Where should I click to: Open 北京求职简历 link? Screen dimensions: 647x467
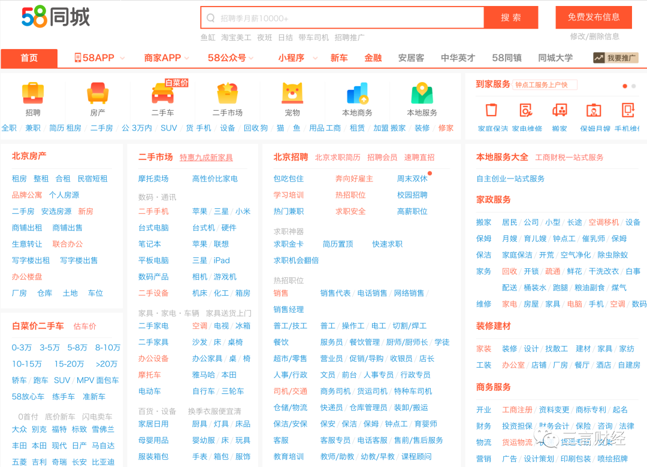click(337, 157)
